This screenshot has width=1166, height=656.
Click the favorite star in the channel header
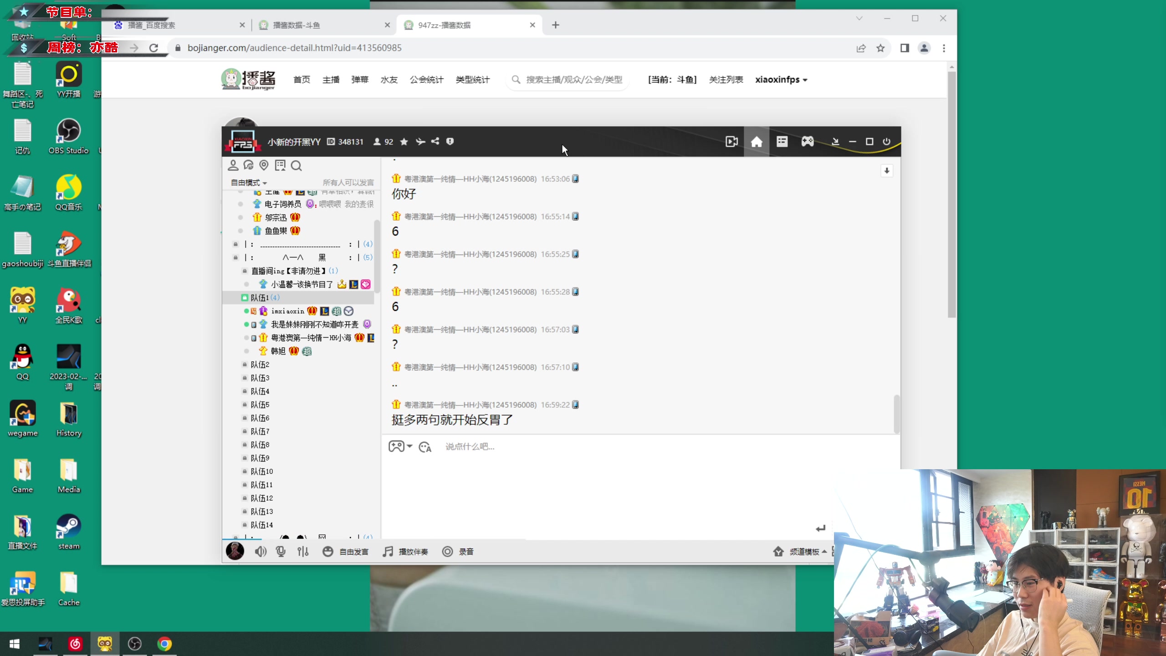click(404, 142)
